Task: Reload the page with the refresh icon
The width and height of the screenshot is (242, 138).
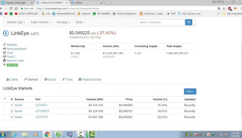Action: coord(11,8)
